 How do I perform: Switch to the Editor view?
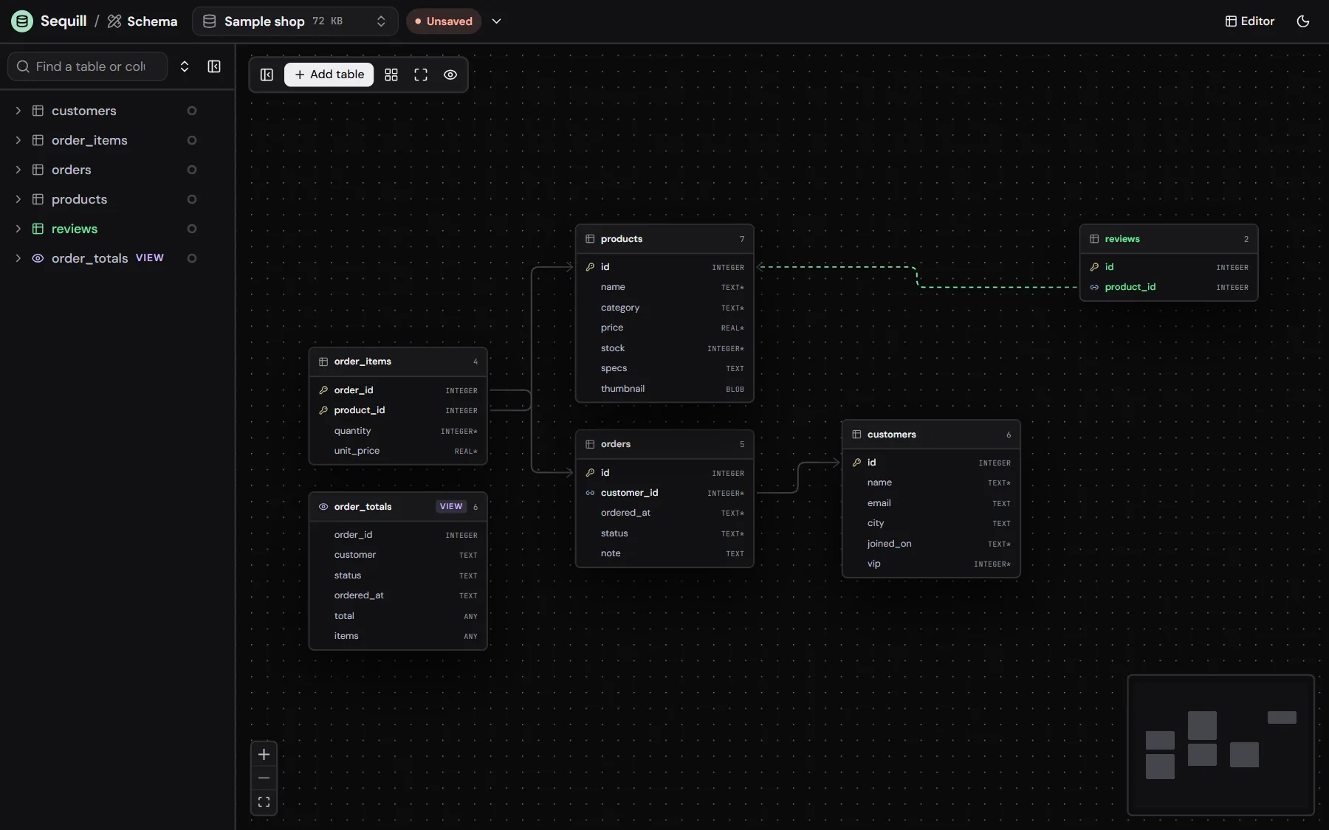[x=1250, y=21]
